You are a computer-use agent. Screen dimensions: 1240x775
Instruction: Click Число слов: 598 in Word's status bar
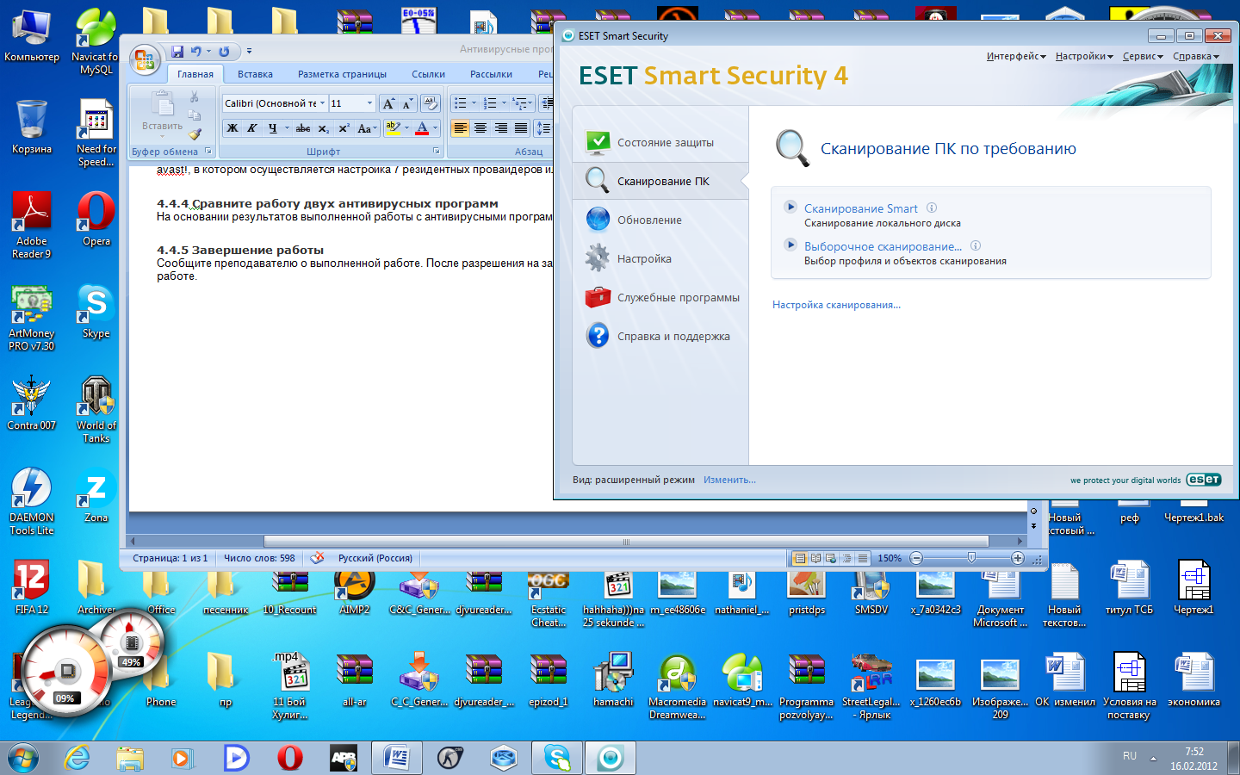(x=259, y=558)
